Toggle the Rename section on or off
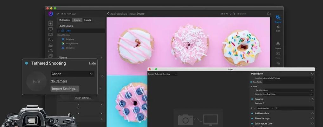This screenshot has width=323, height=127. click(x=252, y=99)
